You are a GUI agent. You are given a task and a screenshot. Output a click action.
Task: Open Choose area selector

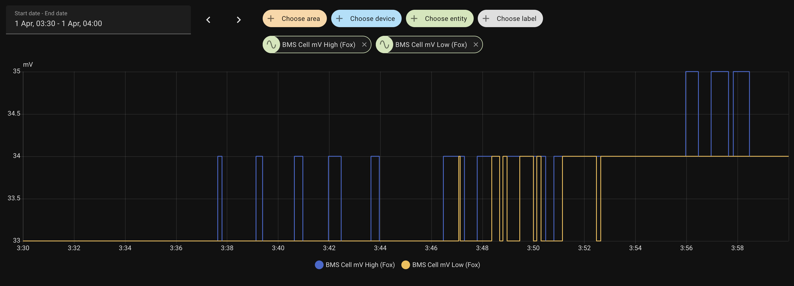pyautogui.click(x=300, y=19)
